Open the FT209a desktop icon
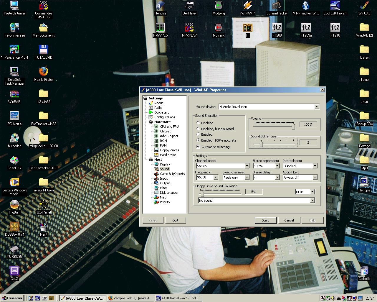Viewport: 377px width, 302px height. 306,30
